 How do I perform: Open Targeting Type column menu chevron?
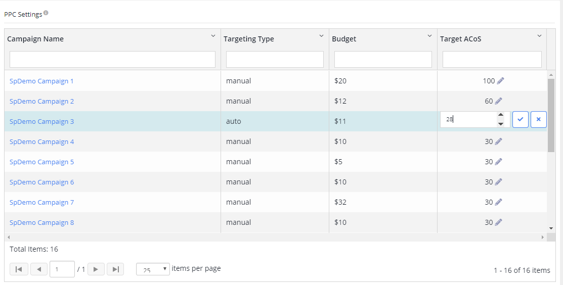(321, 36)
